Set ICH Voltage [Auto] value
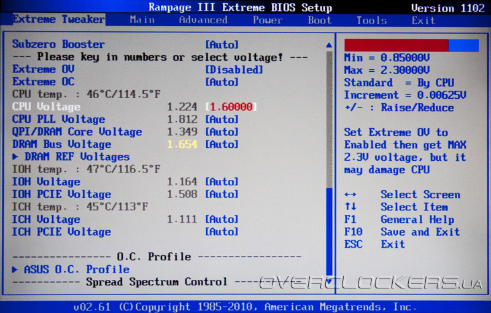This screenshot has width=491, height=313. tap(222, 219)
